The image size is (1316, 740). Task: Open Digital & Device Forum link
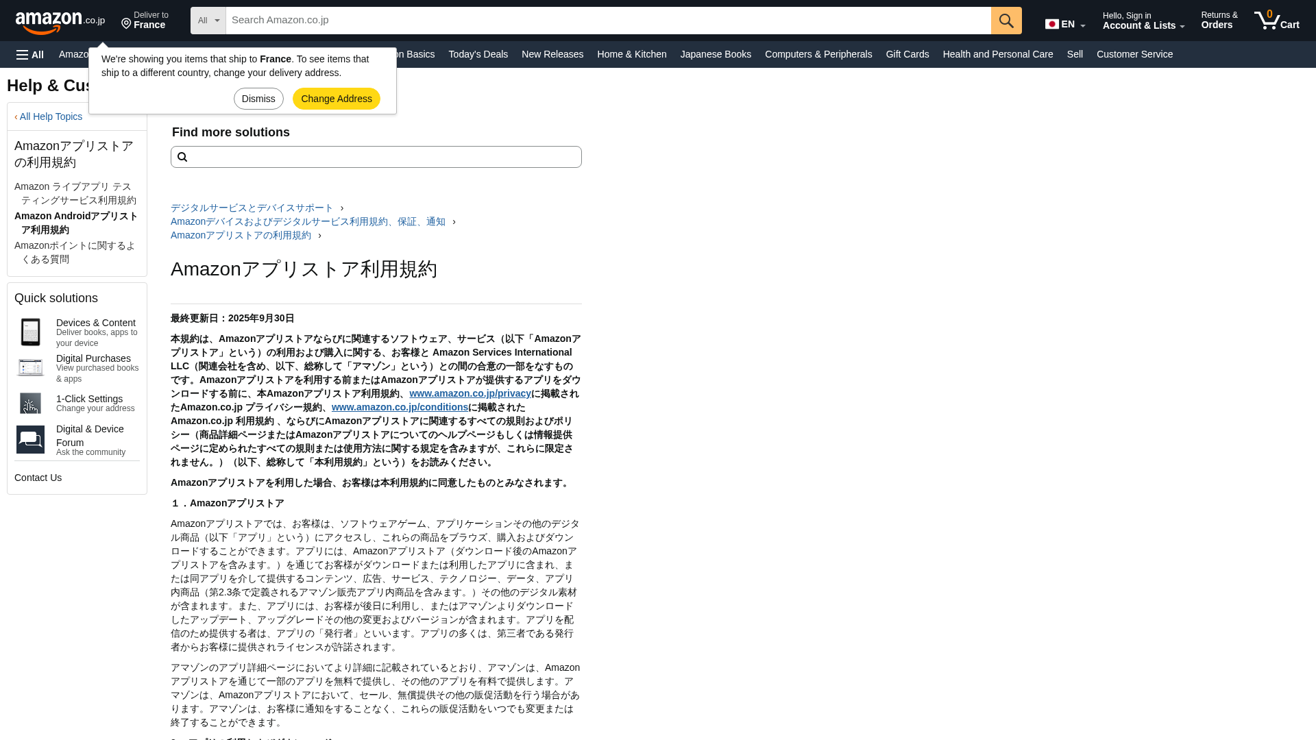(90, 436)
